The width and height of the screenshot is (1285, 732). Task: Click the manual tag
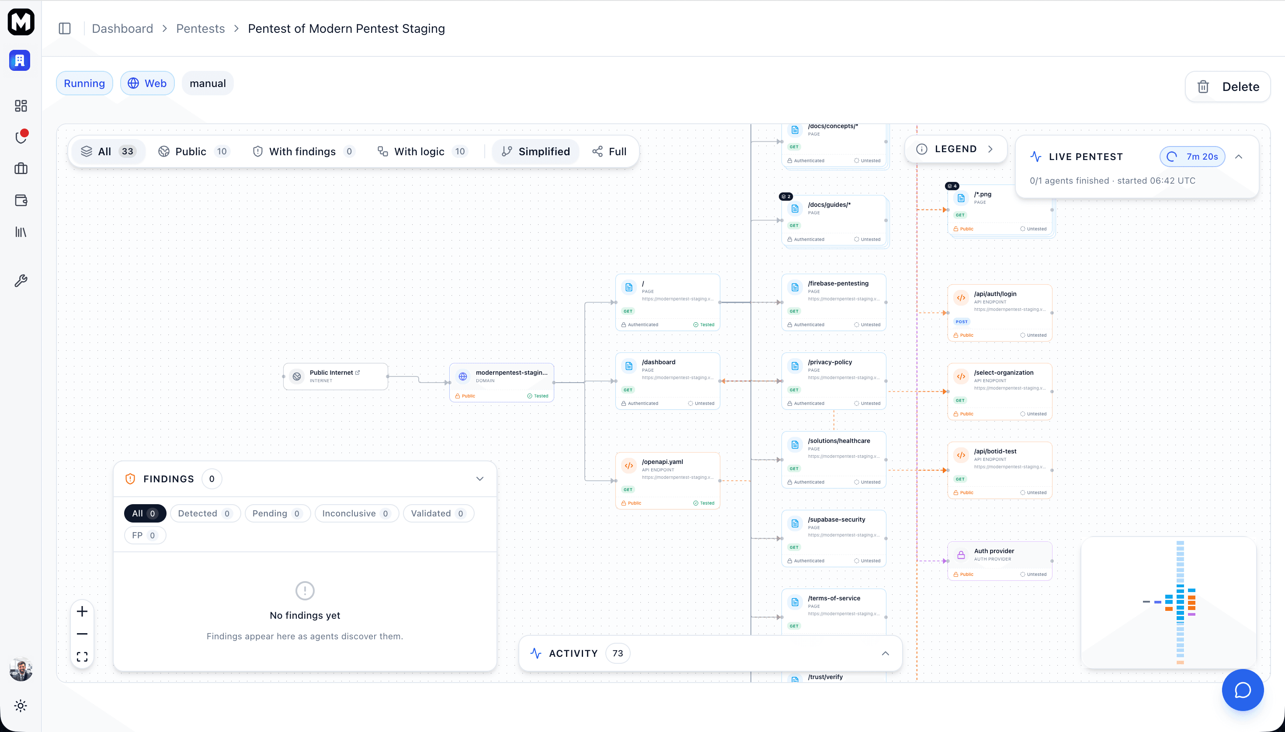[x=208, y=84]
